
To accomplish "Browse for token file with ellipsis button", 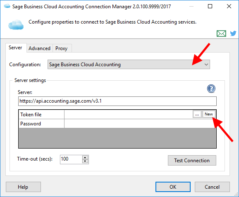I will tap(197, 114).
